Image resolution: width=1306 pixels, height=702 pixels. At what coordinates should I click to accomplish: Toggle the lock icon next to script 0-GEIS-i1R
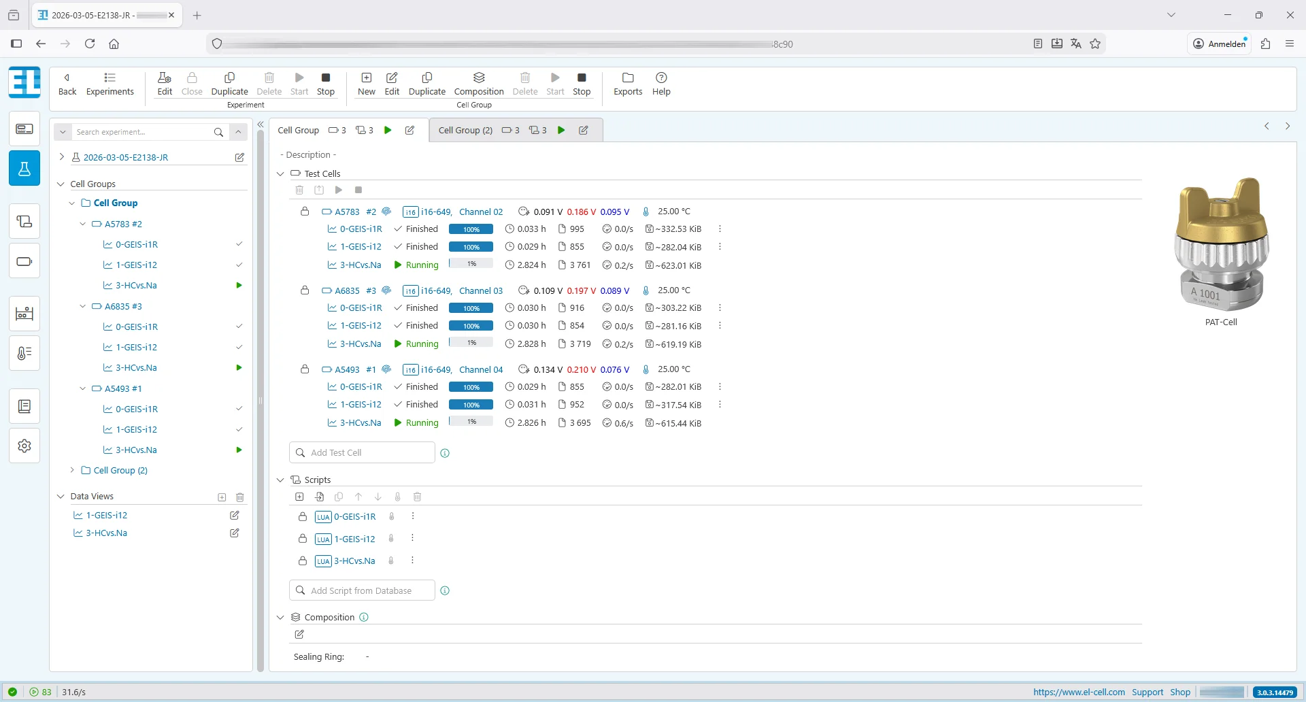point(303,517)
